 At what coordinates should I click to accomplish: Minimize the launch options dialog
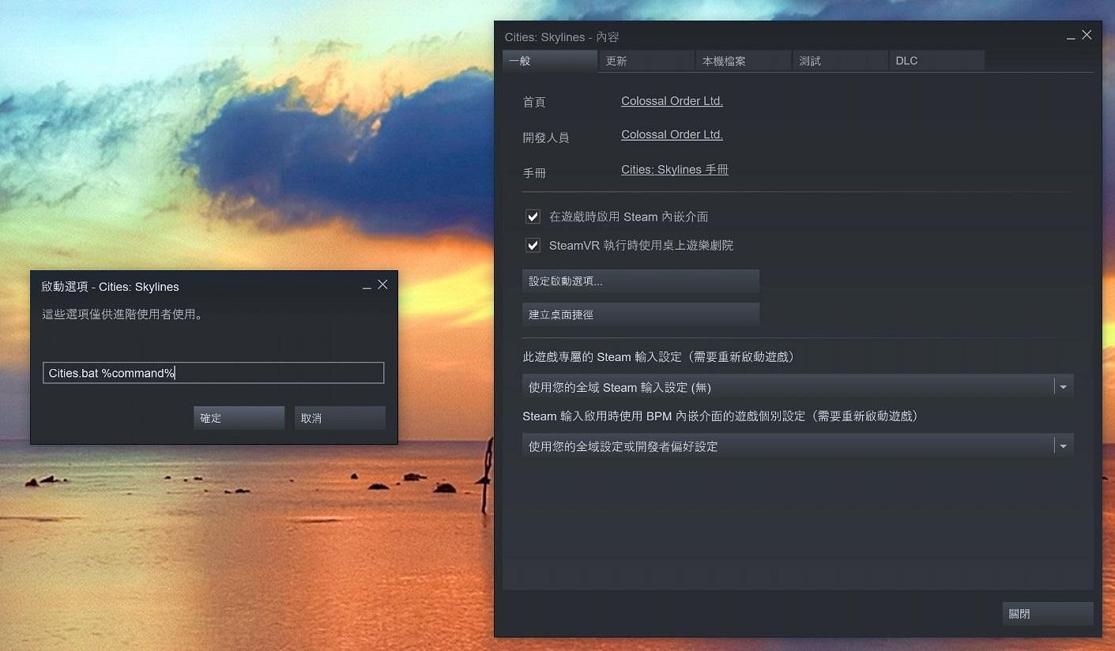367,287
